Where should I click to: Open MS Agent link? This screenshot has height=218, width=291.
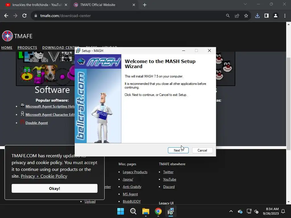[130, 194]
